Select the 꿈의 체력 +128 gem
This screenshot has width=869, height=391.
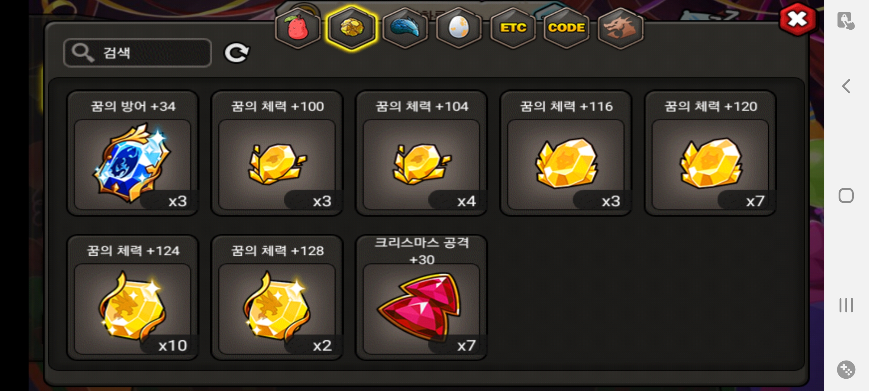(x=277, y=298)
